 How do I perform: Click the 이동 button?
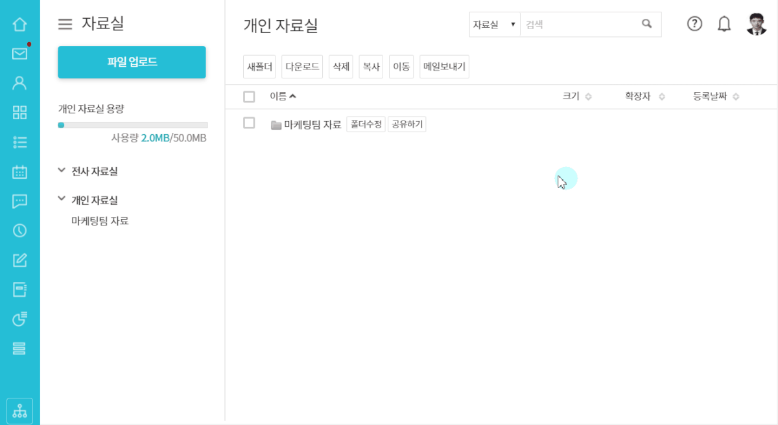[x=401, y=67]
